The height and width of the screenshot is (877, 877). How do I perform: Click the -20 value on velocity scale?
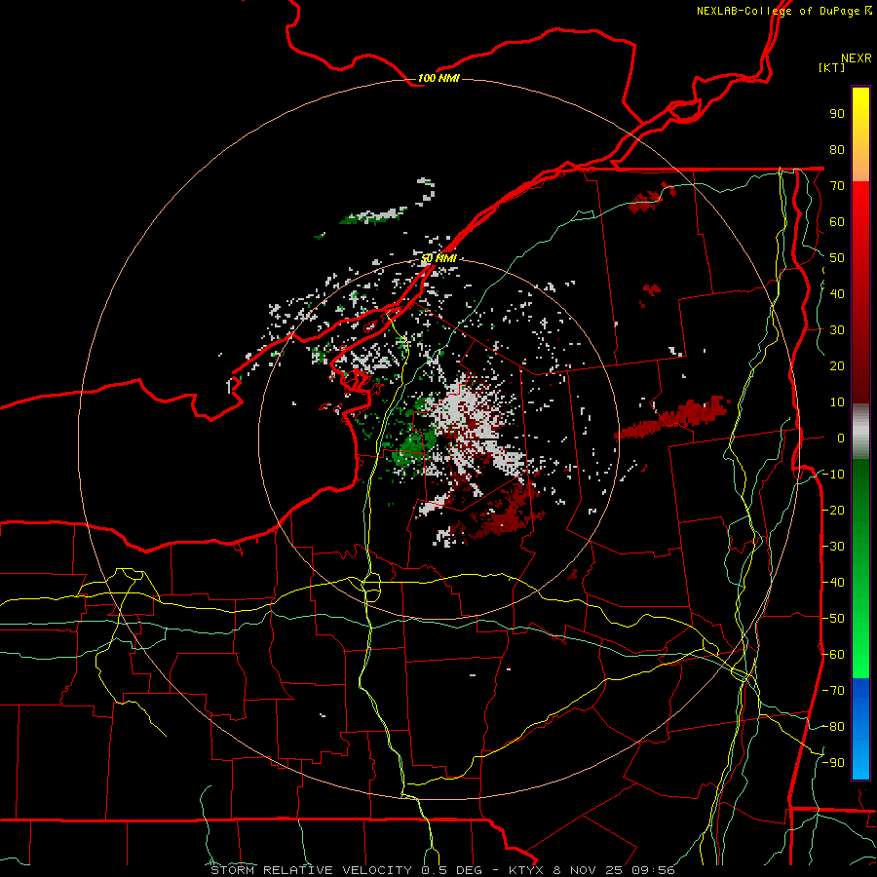point(833,511)
